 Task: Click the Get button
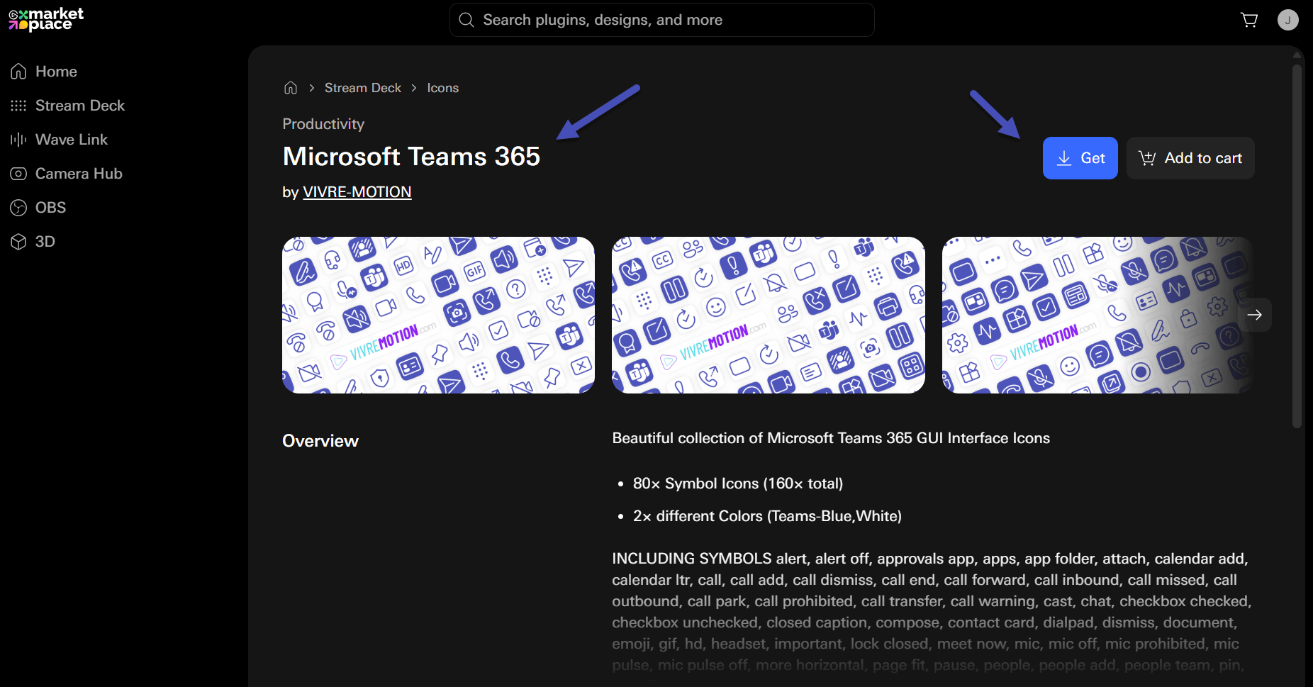pos(1080,157)
